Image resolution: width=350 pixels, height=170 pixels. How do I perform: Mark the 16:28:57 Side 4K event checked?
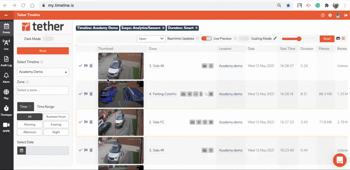(x=80, y=66)
